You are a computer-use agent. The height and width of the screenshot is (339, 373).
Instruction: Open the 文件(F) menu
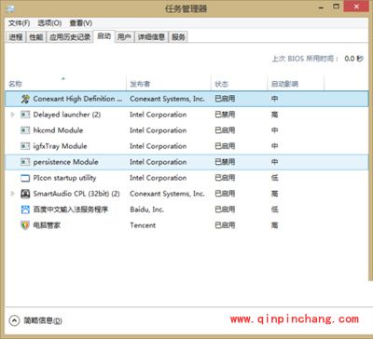(x=19, y=23)
